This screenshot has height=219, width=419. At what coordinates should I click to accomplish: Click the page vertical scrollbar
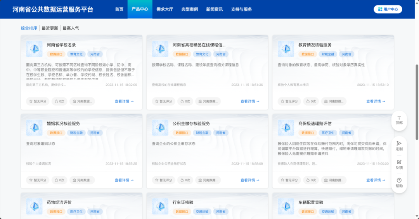(417, 101)
